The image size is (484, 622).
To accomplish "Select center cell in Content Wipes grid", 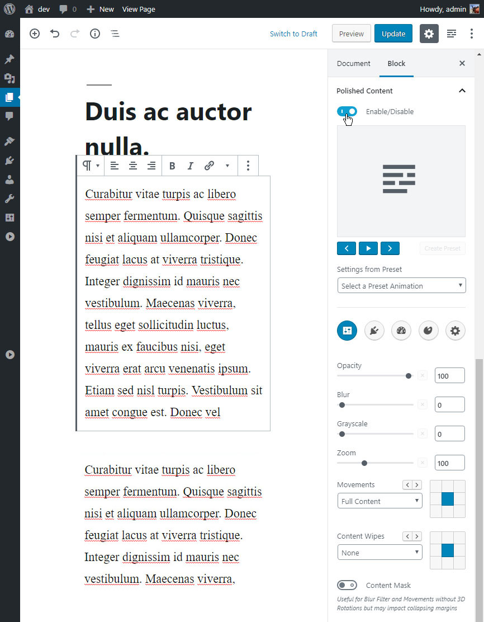I will coord(448,550).
